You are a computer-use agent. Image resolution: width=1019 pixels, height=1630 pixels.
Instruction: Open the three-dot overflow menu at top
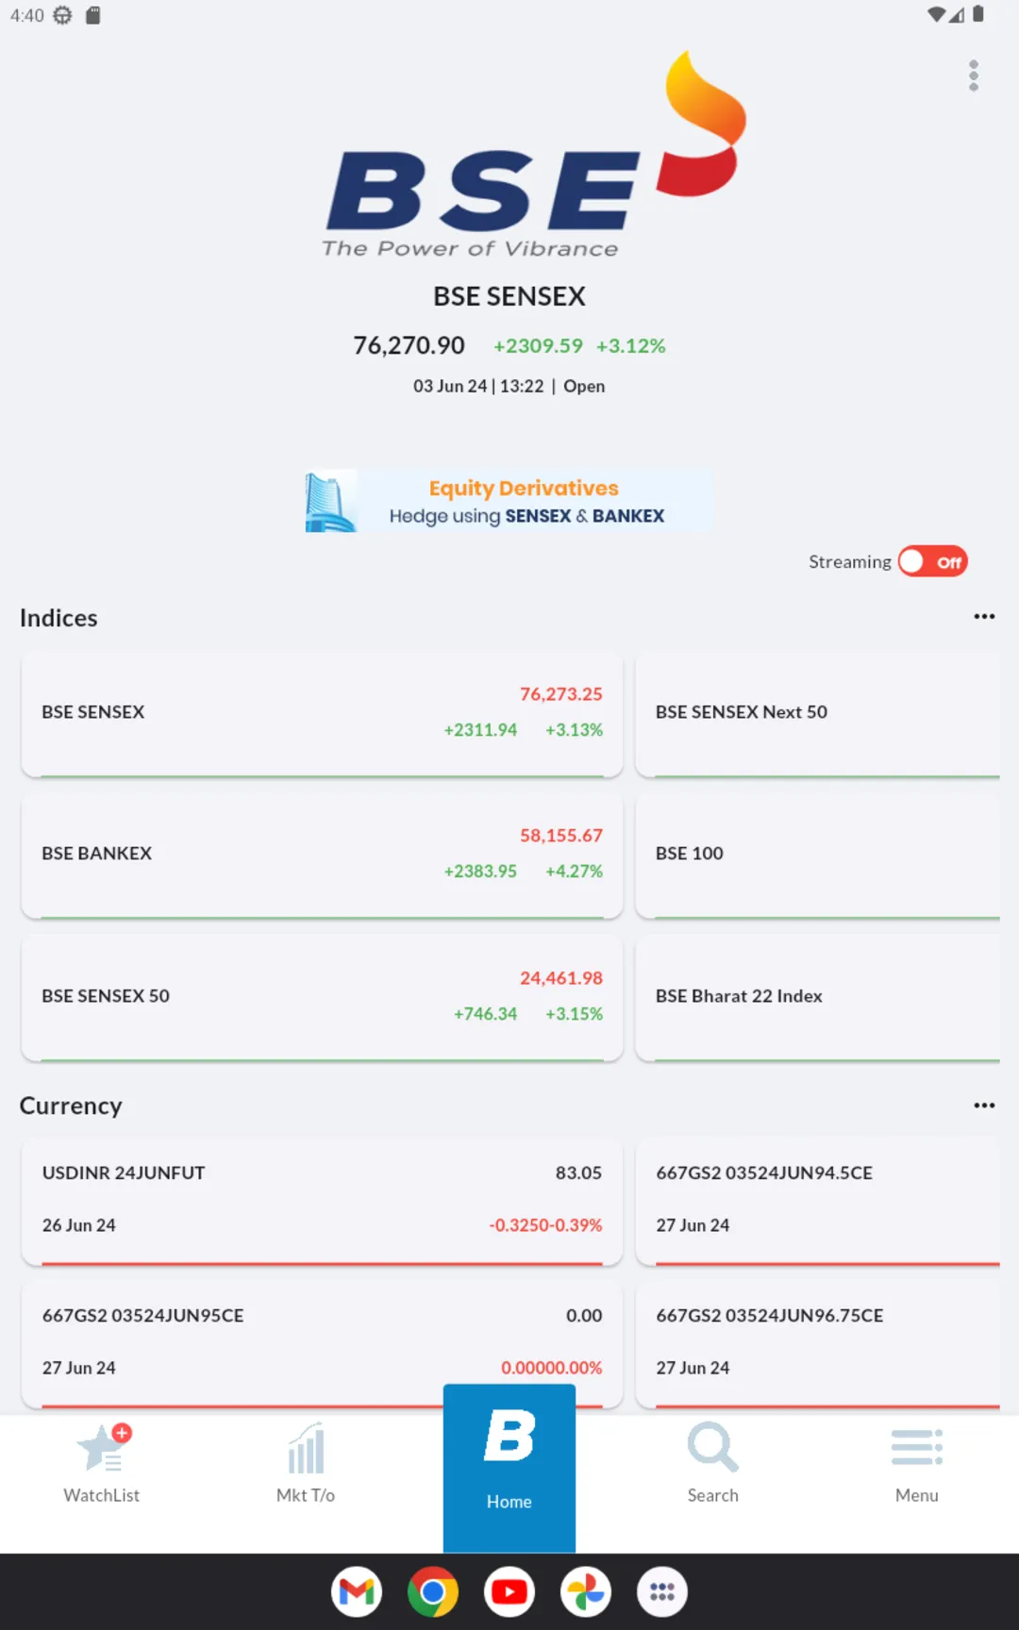click(973, 75)
